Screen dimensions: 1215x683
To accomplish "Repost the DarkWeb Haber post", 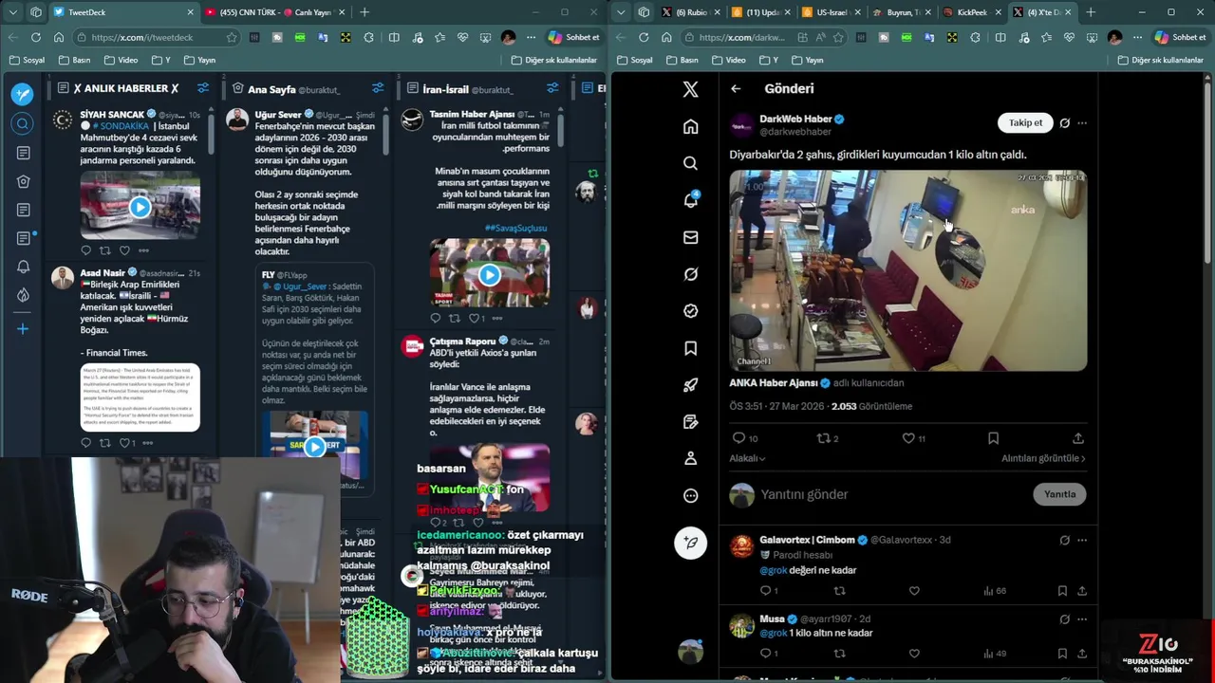I will point(823,438).
